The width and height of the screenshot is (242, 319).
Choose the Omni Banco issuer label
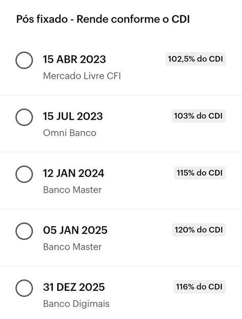point(70,133)
